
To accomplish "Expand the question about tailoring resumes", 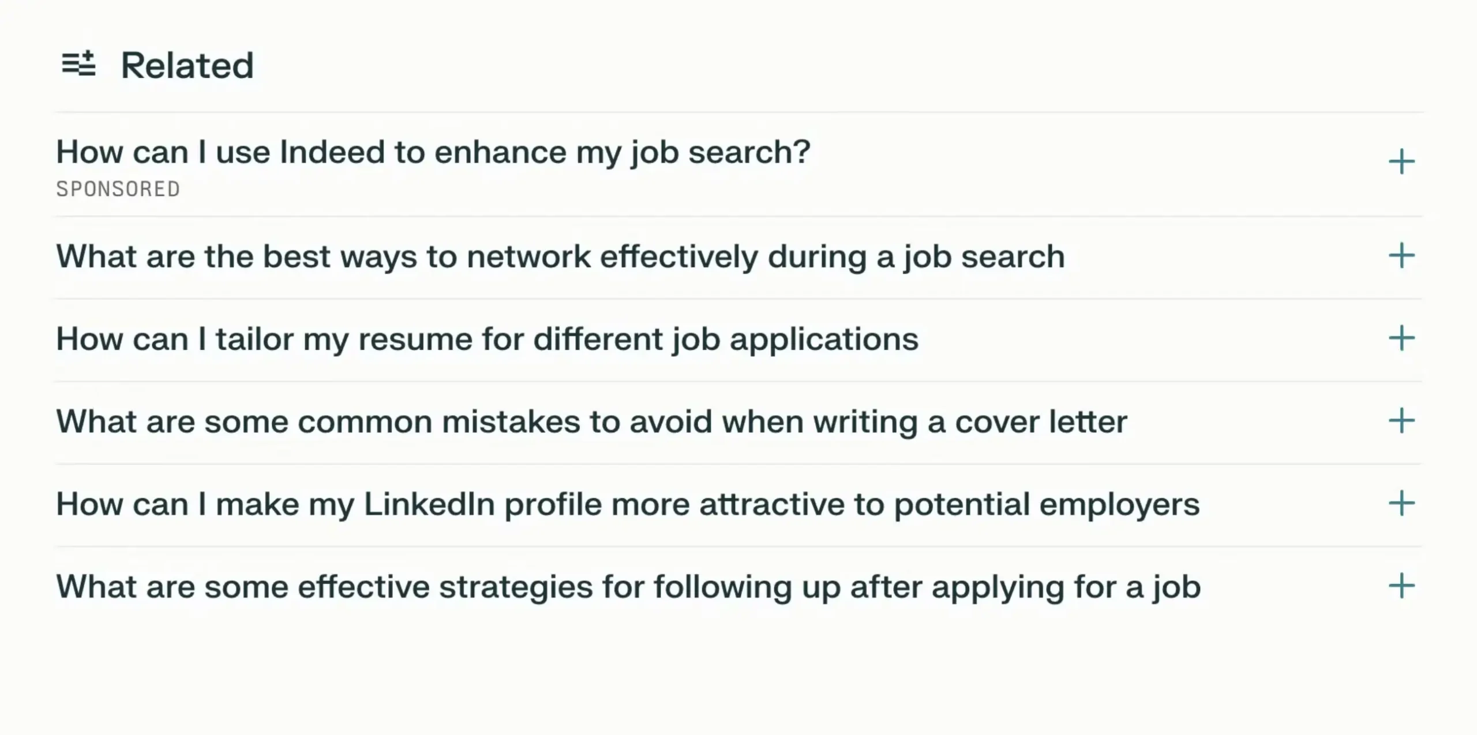I will point(488,340).
